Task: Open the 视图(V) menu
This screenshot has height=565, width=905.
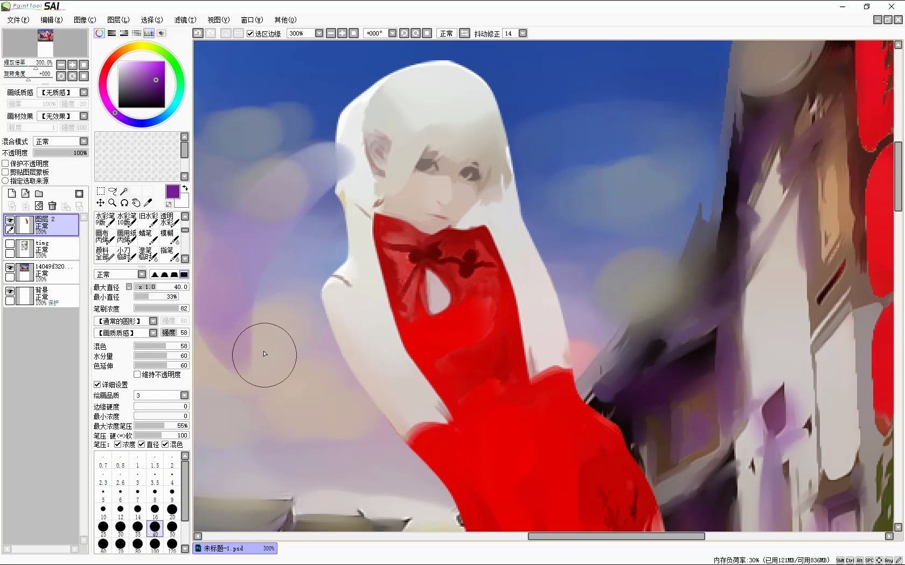Action: click(219, 20)
